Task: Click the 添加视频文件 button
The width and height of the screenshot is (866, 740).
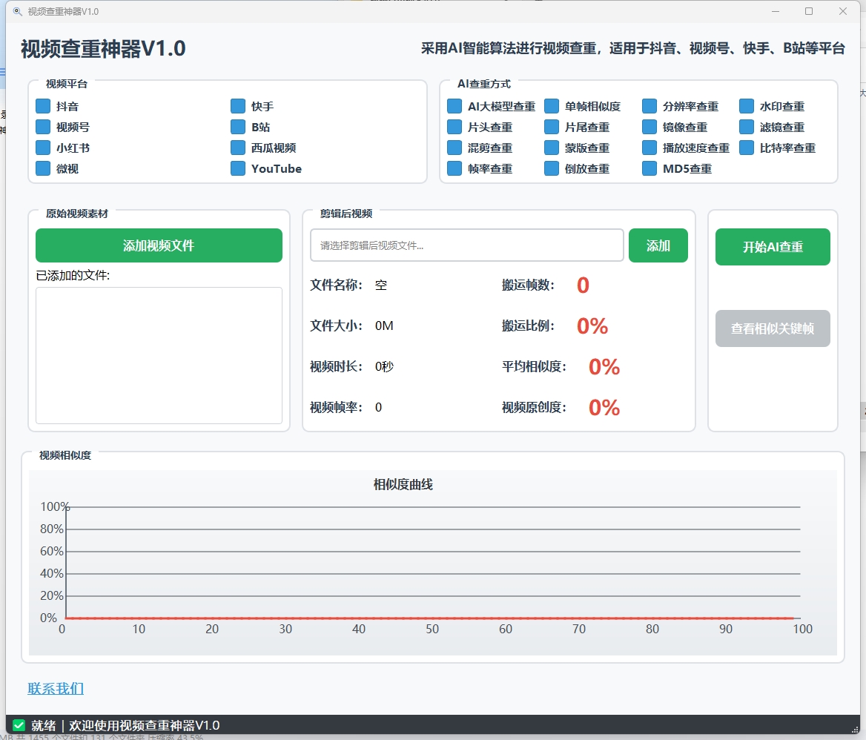Action: coord(159,245)
